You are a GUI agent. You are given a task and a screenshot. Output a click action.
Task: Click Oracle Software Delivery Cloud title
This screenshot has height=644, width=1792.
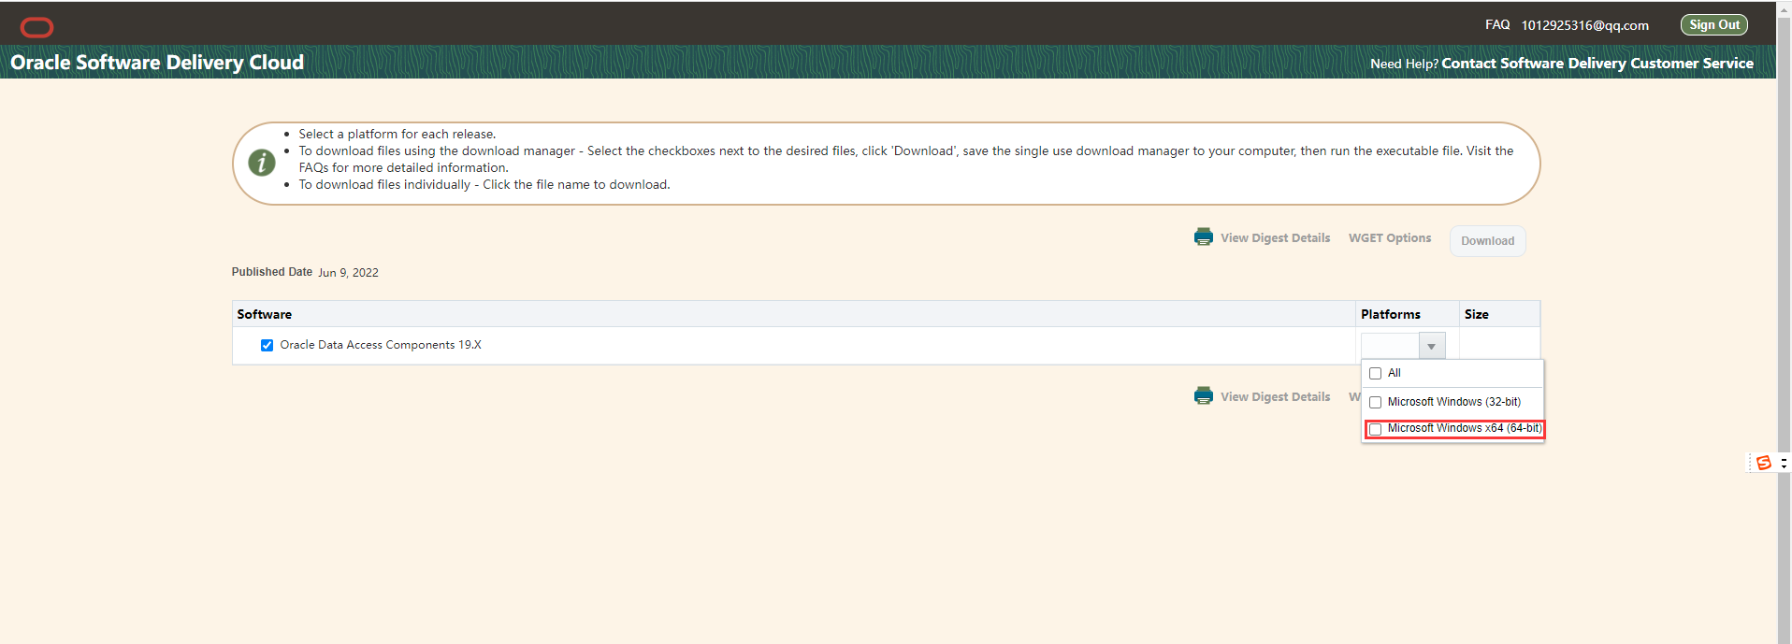157,63
